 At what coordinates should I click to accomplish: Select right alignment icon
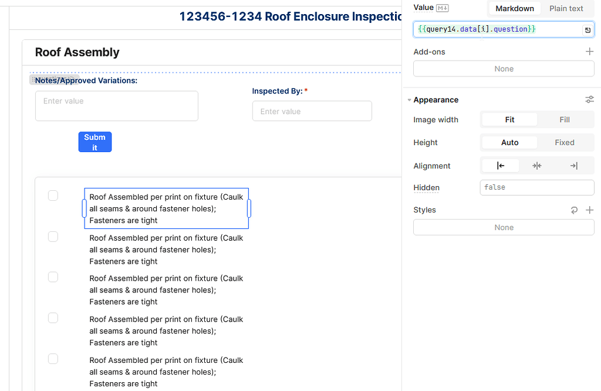pos(573,166)
